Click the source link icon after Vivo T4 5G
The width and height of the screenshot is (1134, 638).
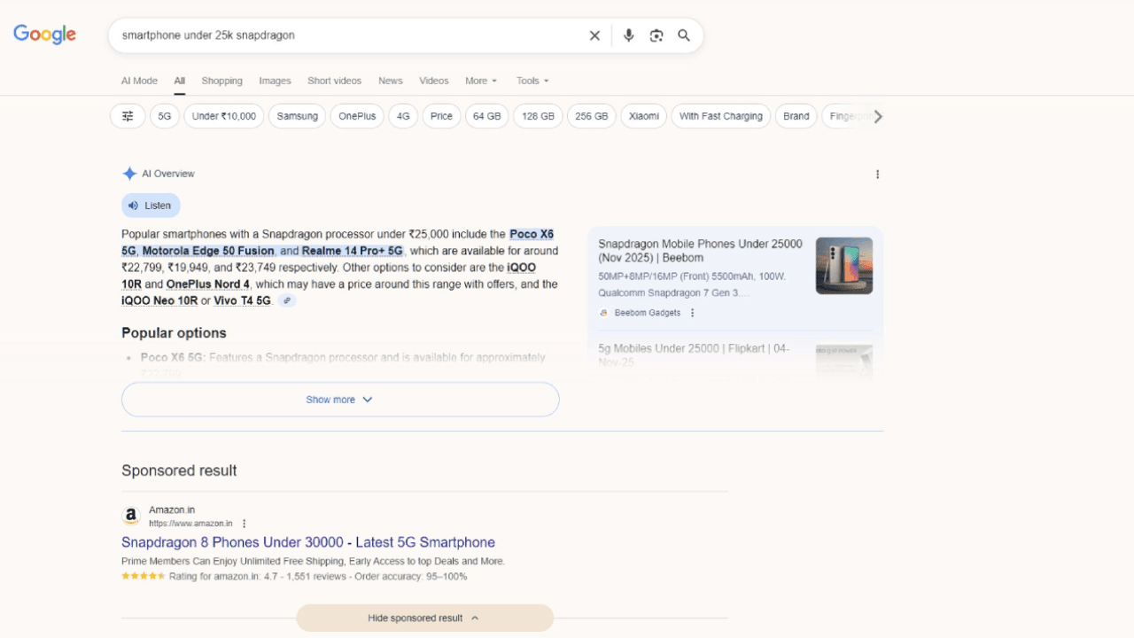(286, 301)
